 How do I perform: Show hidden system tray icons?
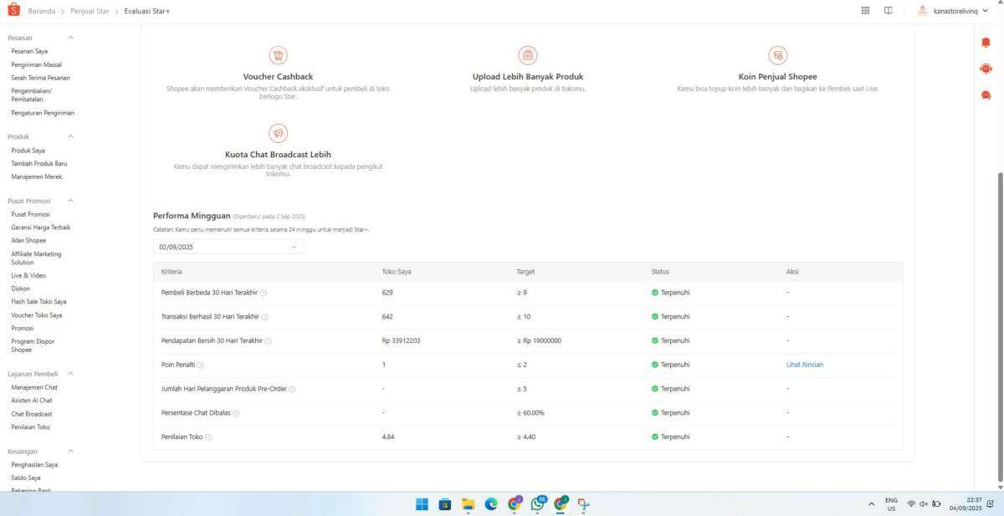(872, 503)
